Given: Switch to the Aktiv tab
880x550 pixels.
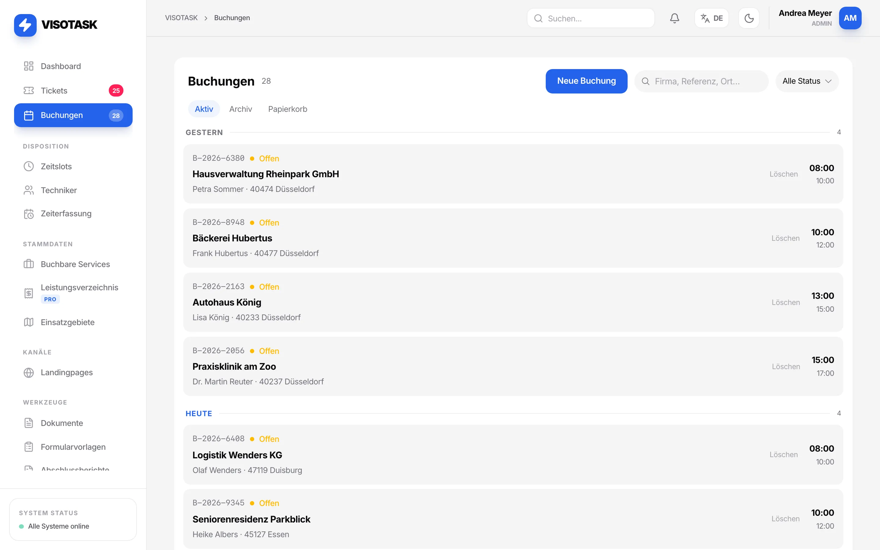Looking at the screenshot, I should click(x=204, y=109).
